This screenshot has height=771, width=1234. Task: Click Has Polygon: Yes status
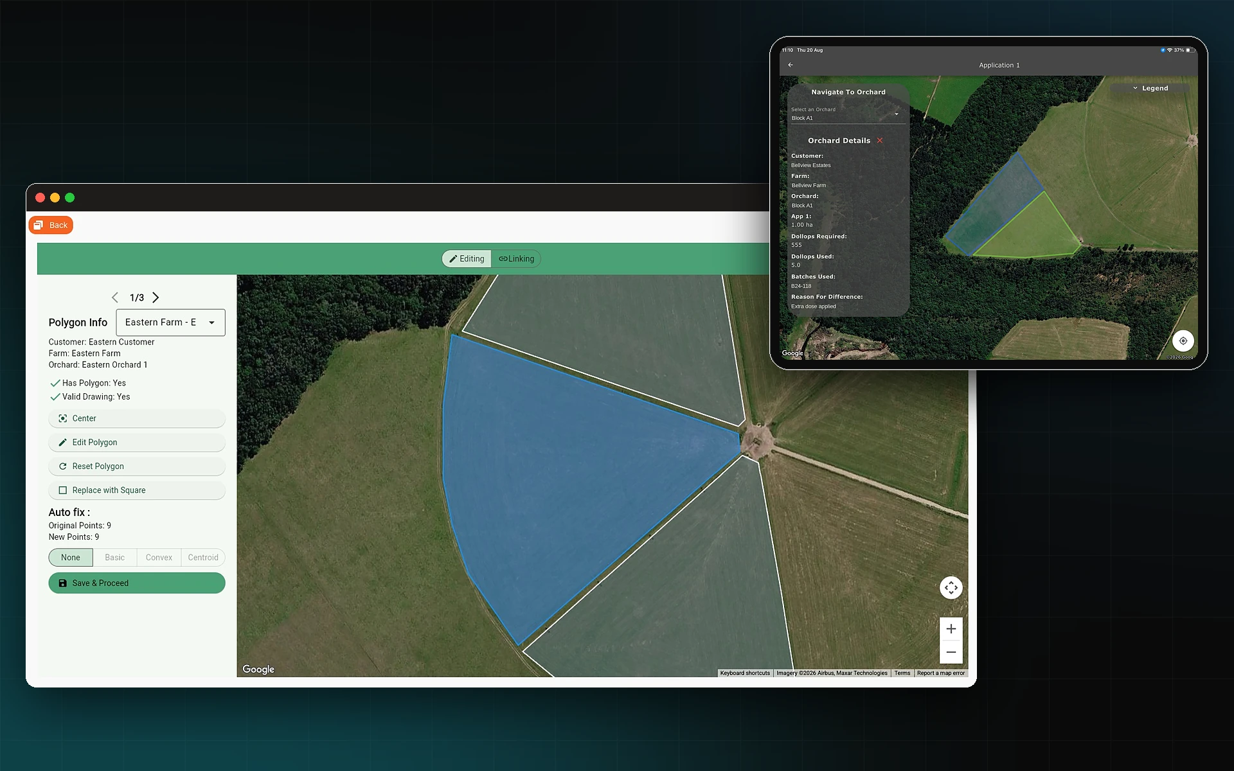pyautogui.click(x=89, y=383)
